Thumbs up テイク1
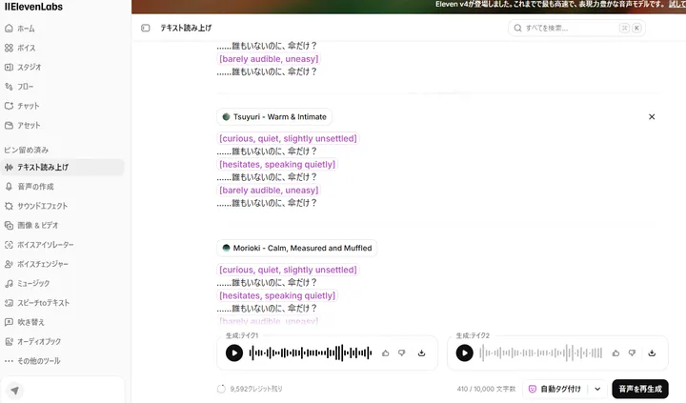The width and height of the screenshot is (686, 403). point(386,353)
